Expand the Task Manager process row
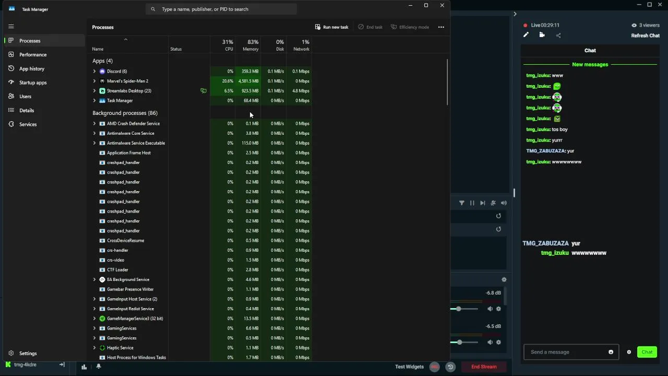The height and width of the screenshot is (376, 668). pyautogui.click(x=94, y=100)
